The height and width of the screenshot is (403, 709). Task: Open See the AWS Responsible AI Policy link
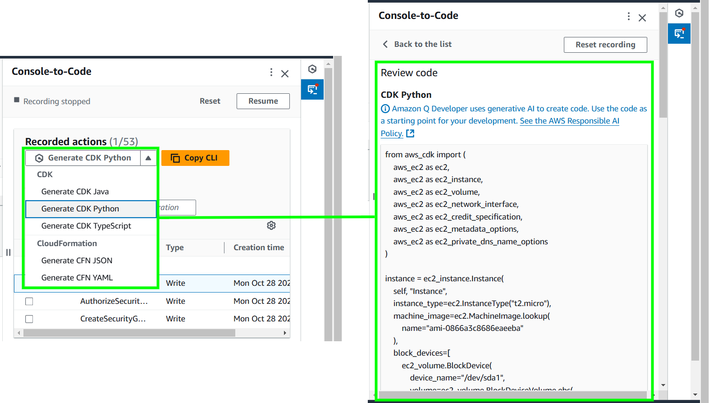tap(569, 121)
